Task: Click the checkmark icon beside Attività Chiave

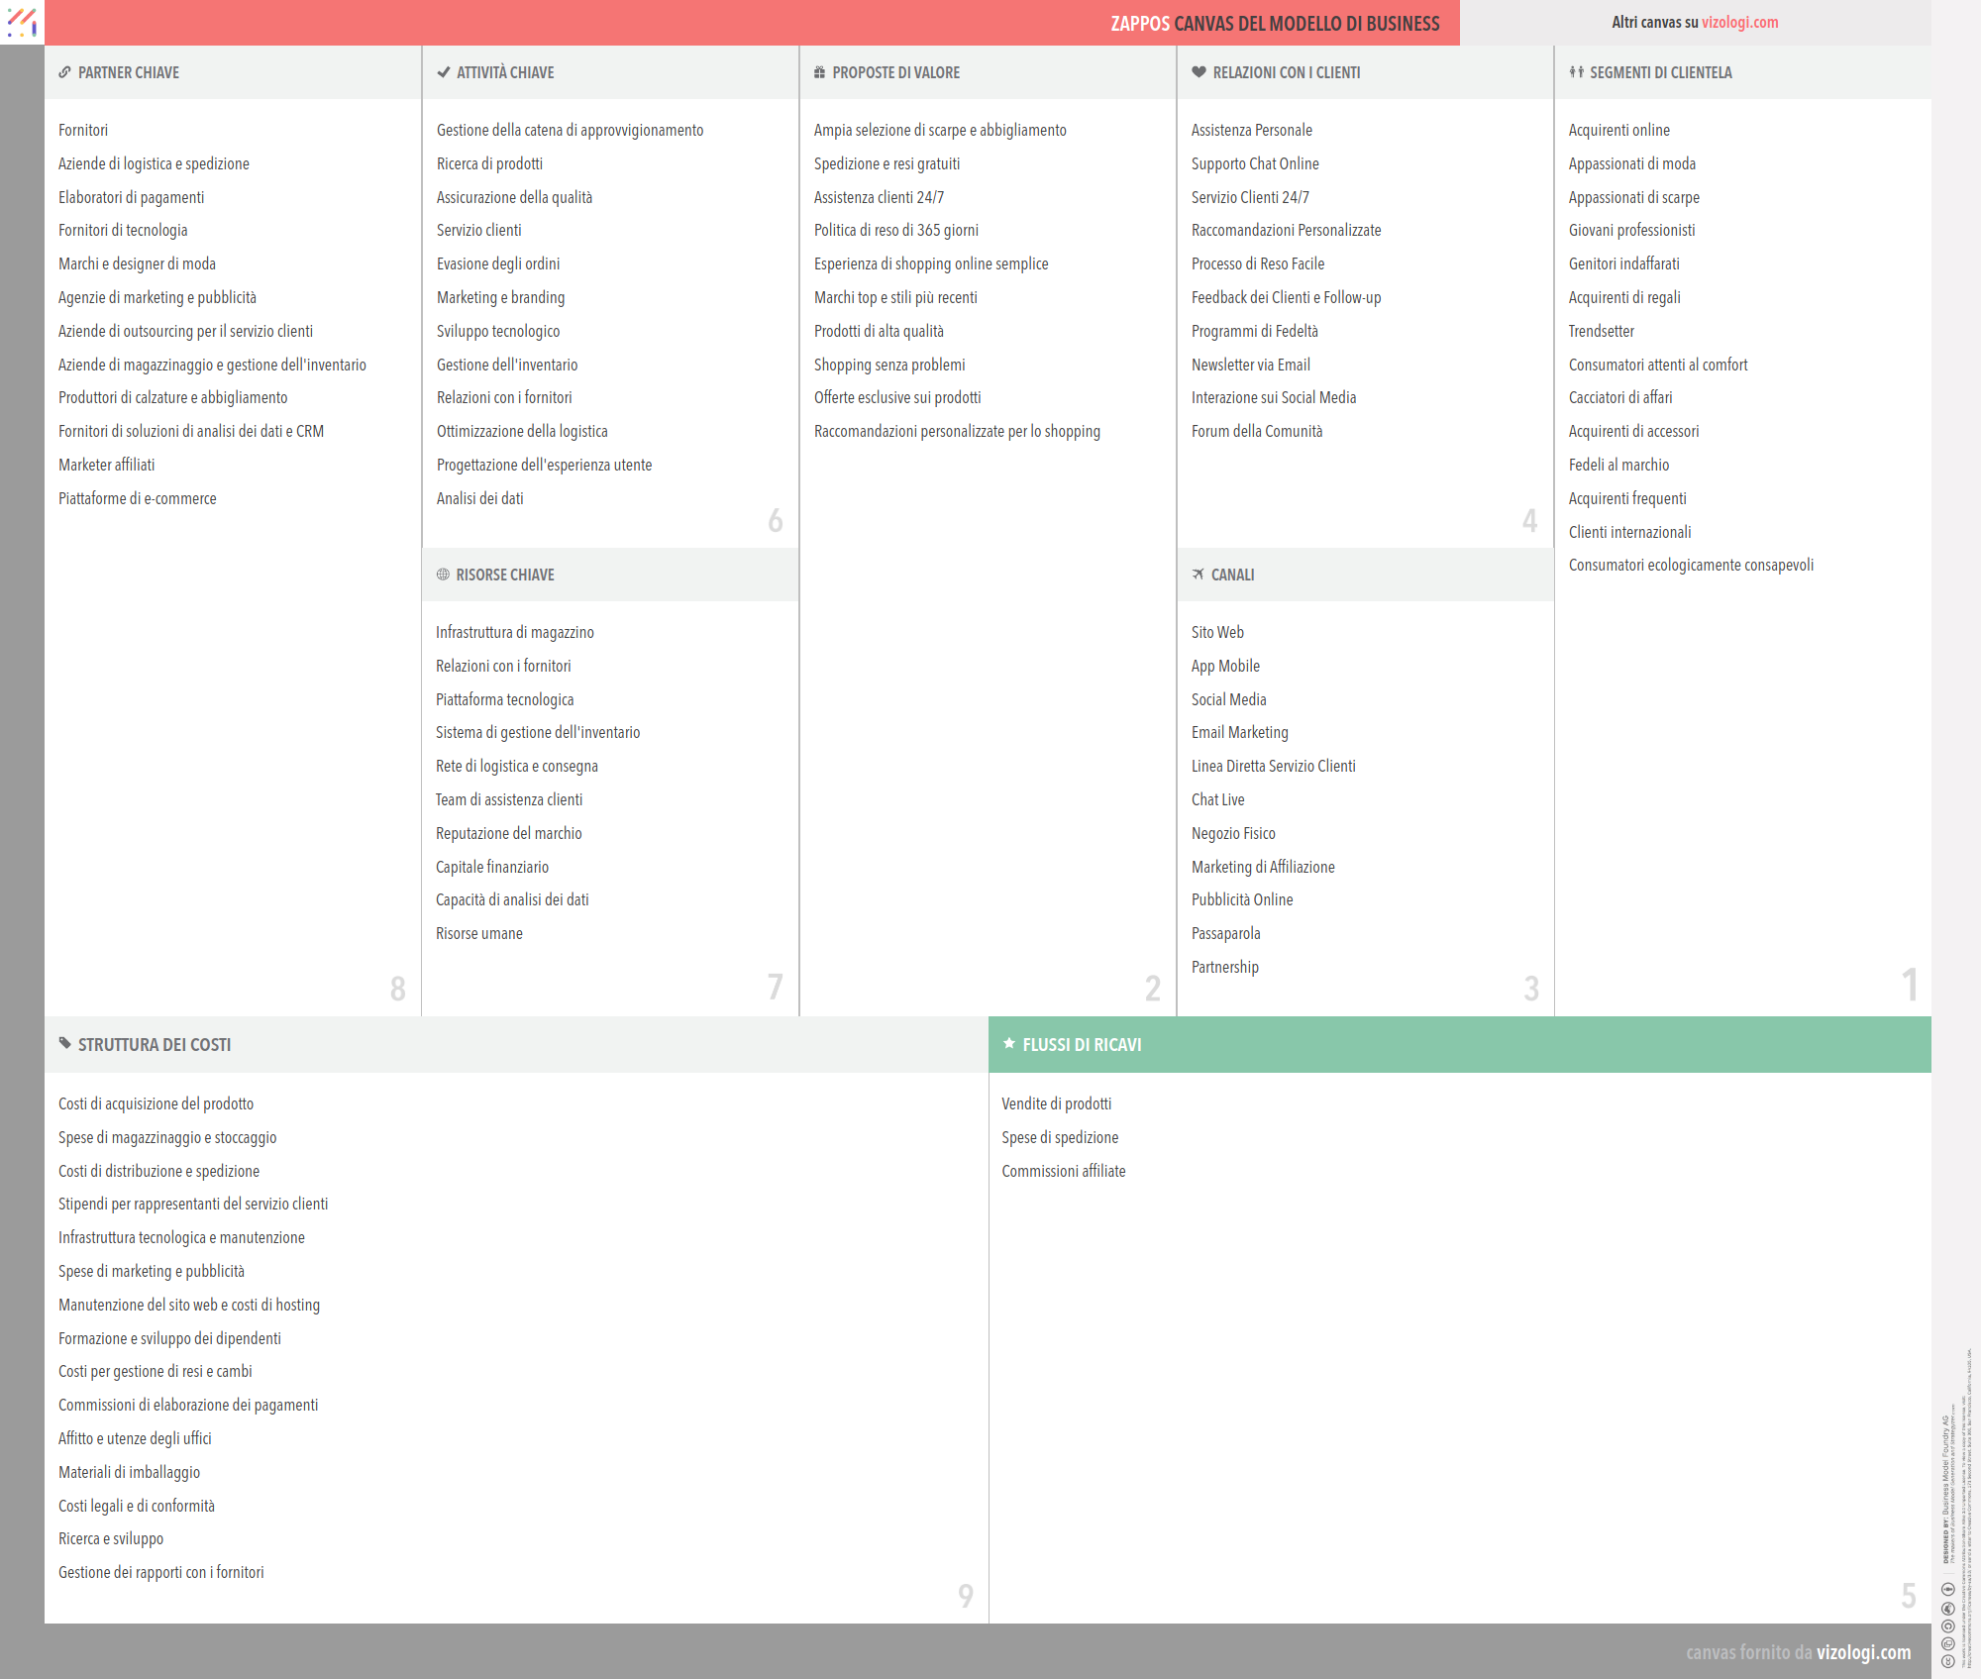Action: pos(443,72)
